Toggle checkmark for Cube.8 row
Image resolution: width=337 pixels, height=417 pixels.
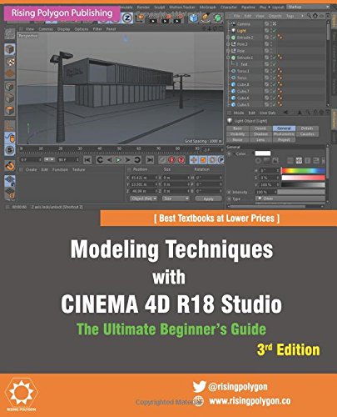[275, 84]
